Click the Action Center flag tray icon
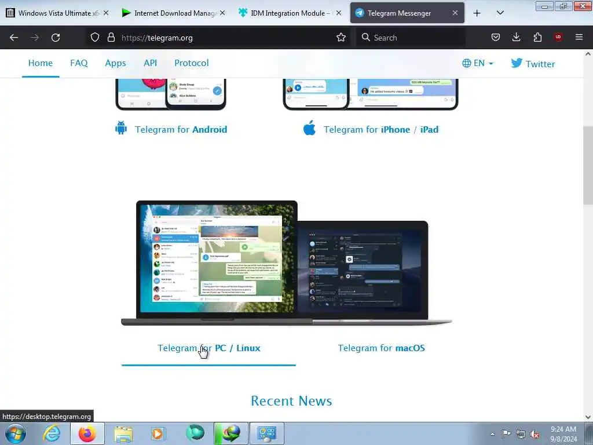Screen dimensions: 593x445 coord(506,434)
